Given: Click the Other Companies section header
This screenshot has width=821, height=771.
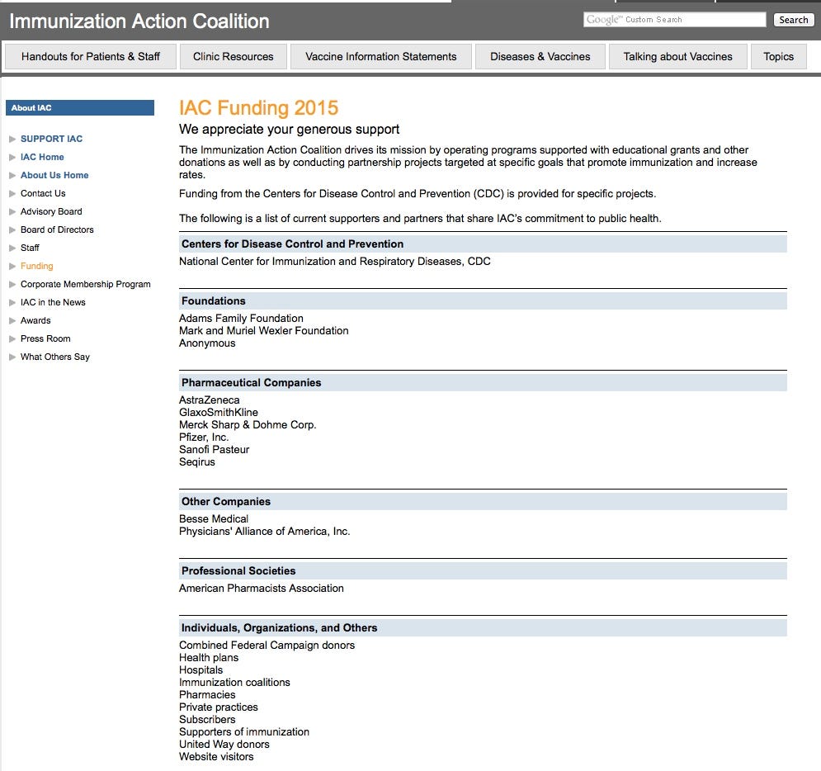Looking at the screenshot, I should pos(483,502).
